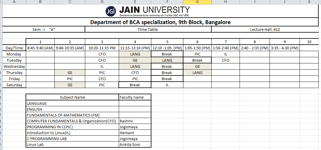
Task: Select column header H
Action: [225, 2]
